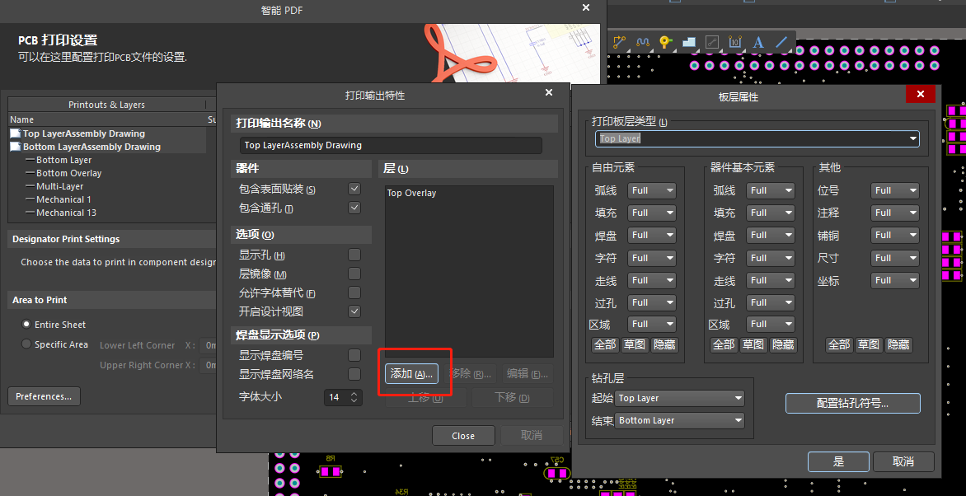
Task: Select the place dimension tool
Action: pyautogui.click(x=735, y=43)
